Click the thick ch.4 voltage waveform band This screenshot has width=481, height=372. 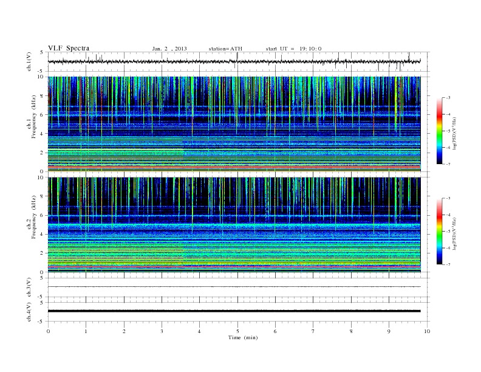tap(234, 311)
